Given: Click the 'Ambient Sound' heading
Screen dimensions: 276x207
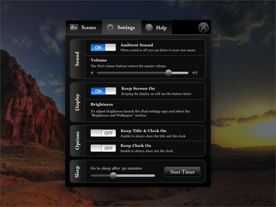Looking at the screenshot, I should coord(137,45).
